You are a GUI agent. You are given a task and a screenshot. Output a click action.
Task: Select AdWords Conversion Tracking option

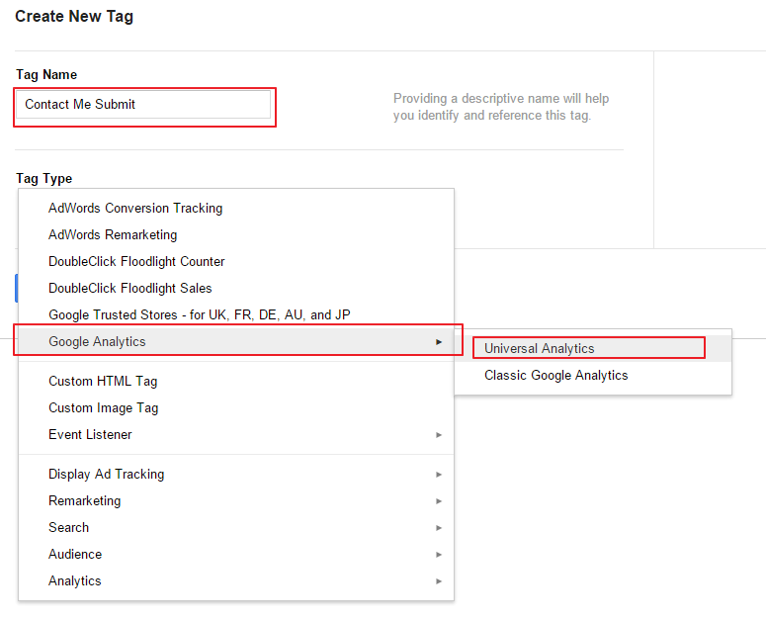(x=236, y=208)
